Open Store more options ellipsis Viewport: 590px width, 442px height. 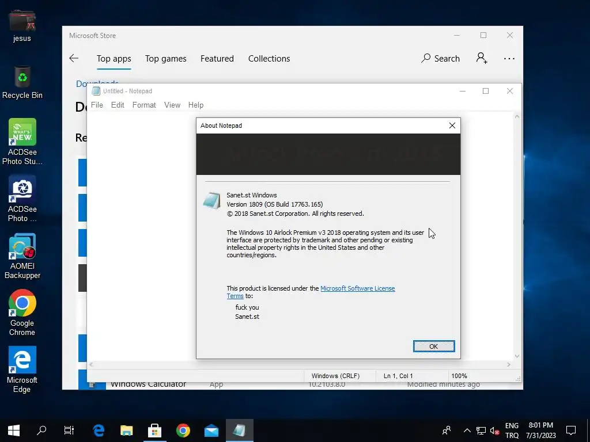pyautogui.click(x=509, y=59)
